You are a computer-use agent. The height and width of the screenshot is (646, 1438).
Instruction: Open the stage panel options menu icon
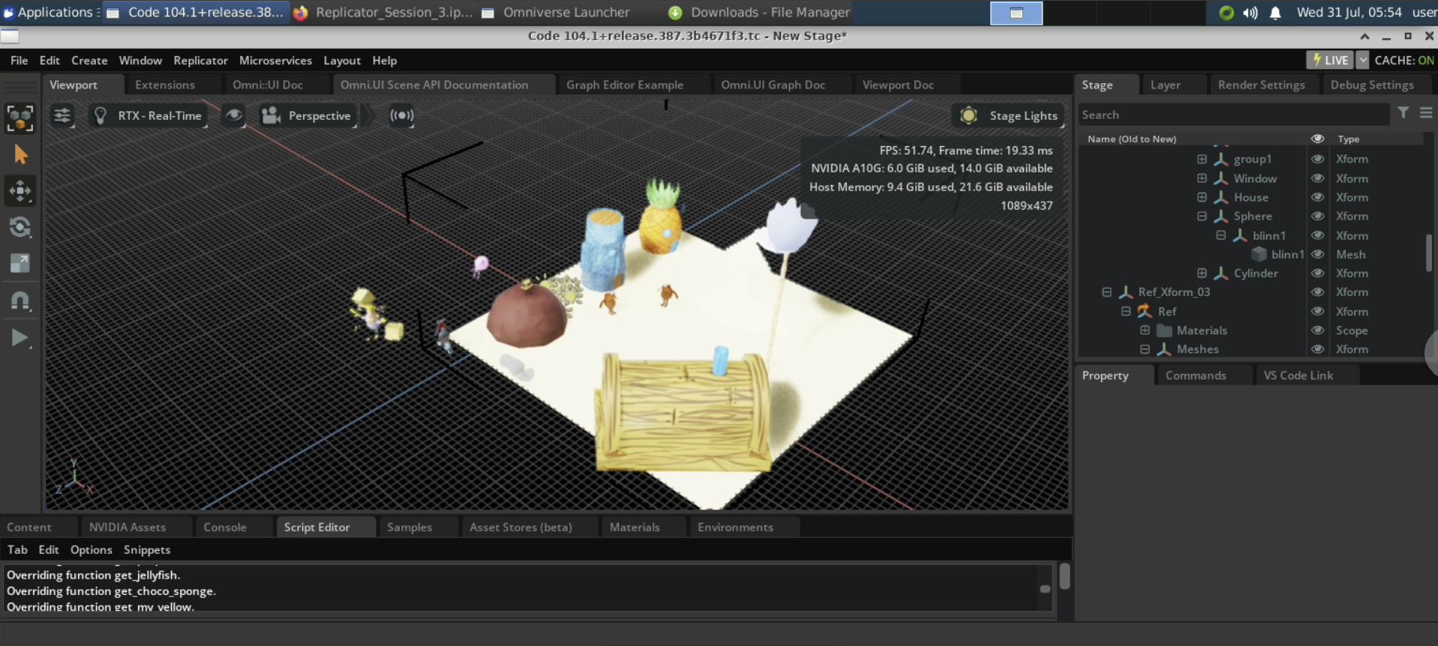point(1426,113)
